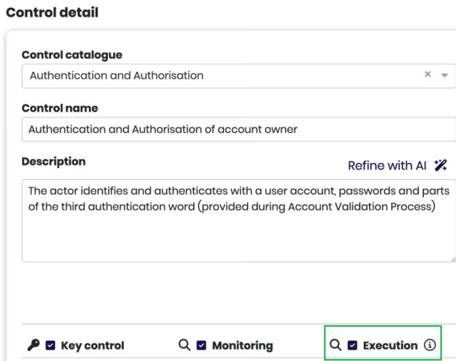
Task: Open the Execution info tooltip icon
Action: tap(430, 345)
